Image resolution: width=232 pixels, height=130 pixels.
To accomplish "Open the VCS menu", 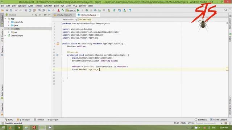I will (x=75, y=6).
